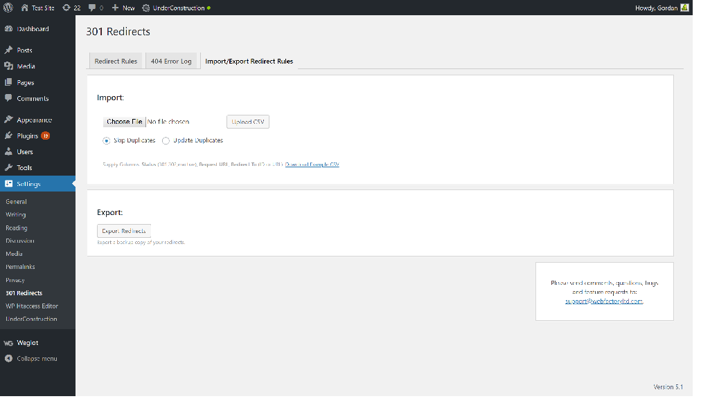The height and width of the screenshot is (401, 701).
Task: Click the Howdy, Gordan account text
Action: click(656, 8)
